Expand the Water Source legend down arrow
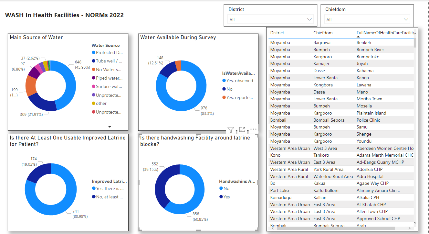Viewport: 429px width, 234px height. [110, 127]
